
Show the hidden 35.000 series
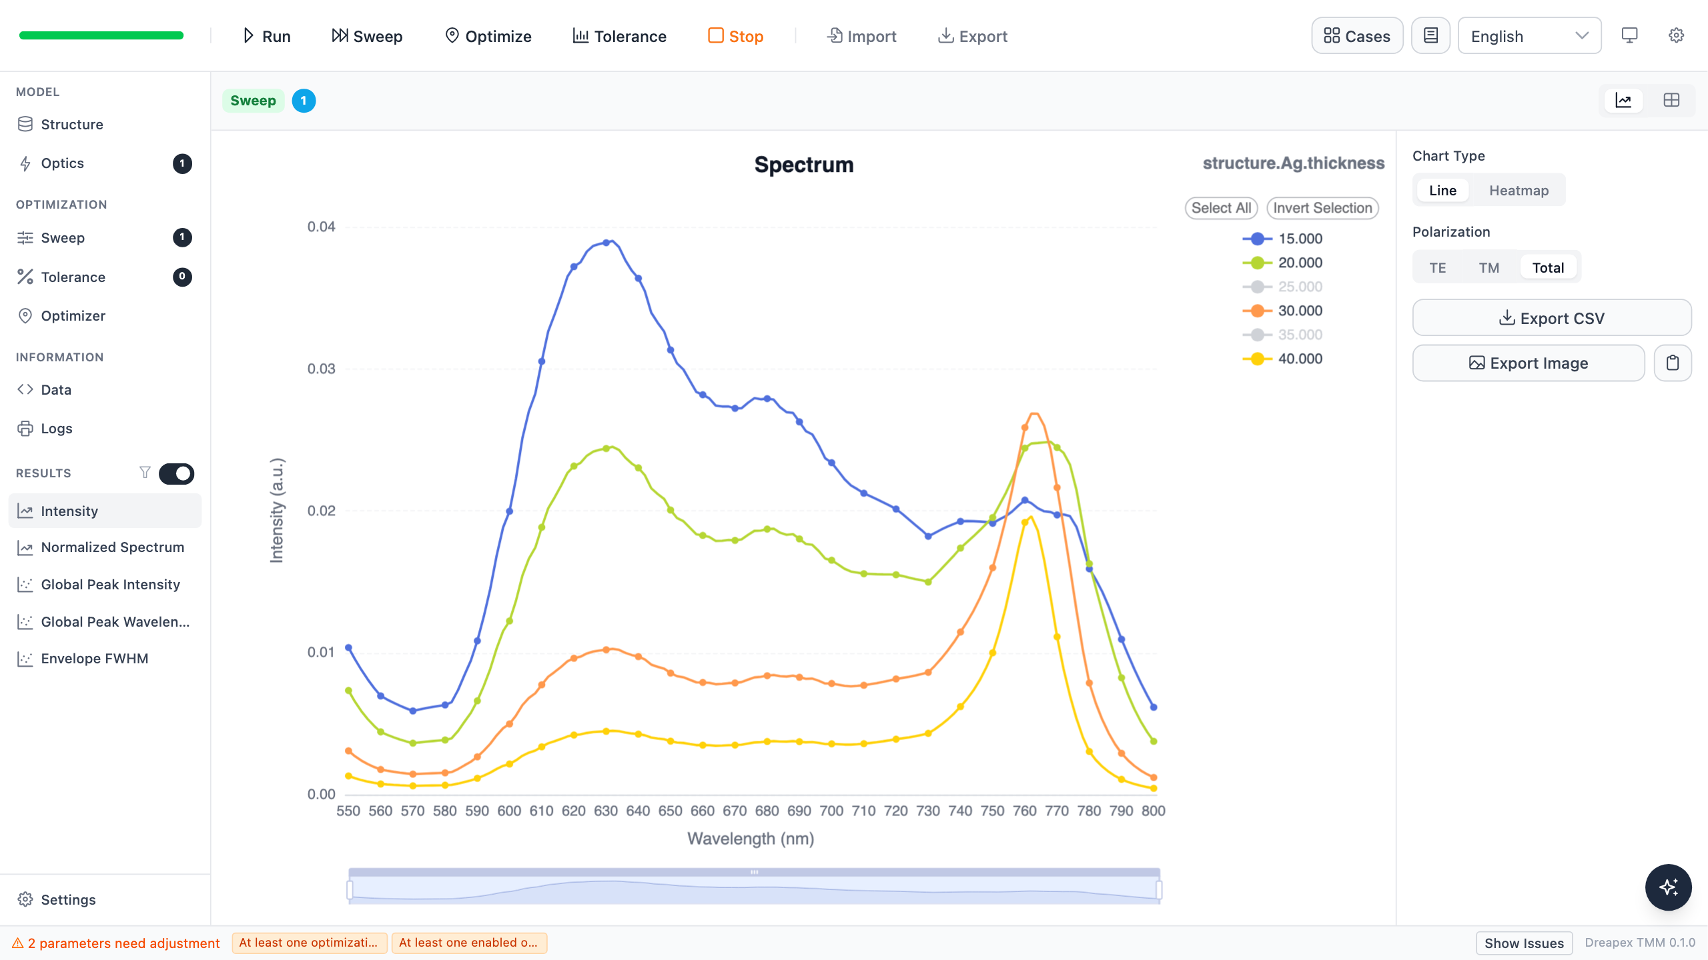click(x=1282, y=335)
